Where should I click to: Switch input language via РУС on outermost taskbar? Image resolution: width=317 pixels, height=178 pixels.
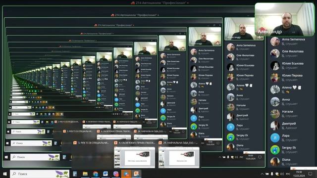pyautogui.click(x=288, y=174)
